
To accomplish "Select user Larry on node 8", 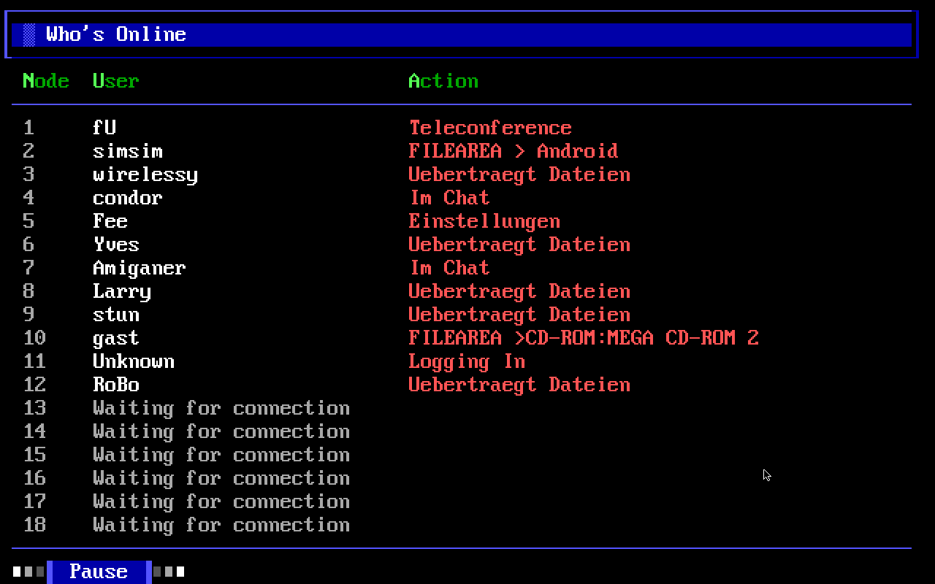I will point(121,291).
